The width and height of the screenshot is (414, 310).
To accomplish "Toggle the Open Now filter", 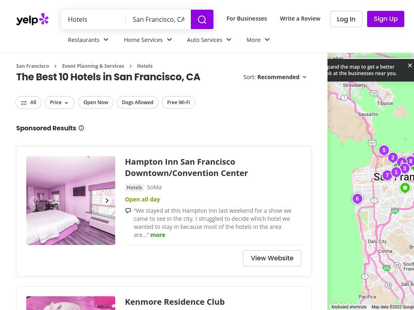I will tap(95, 102).
